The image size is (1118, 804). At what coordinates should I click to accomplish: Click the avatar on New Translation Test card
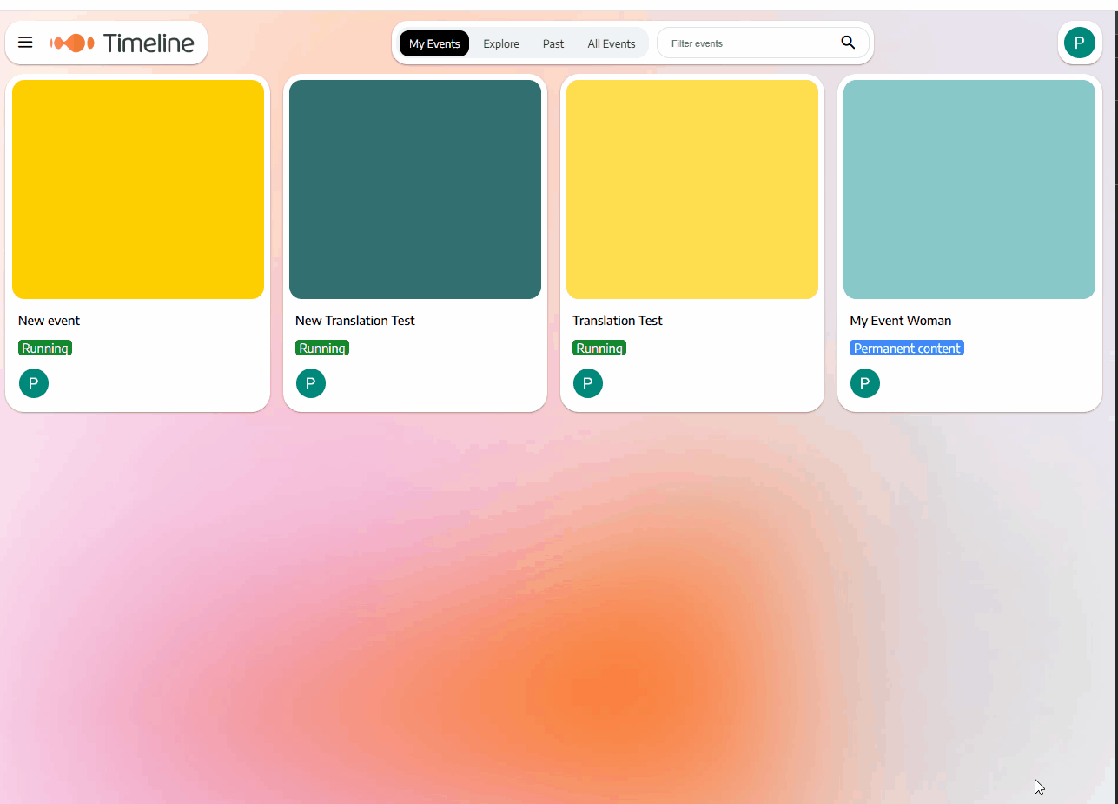tap(311, 383)
